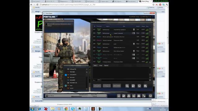Click the lobby refresh arrows icon
Screen dimensions: 198x111
pyautogui.click(x=139, y=86)
